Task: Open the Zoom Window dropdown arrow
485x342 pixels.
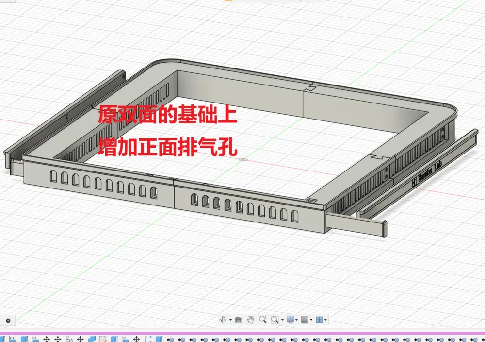Action: coord(282,320)
